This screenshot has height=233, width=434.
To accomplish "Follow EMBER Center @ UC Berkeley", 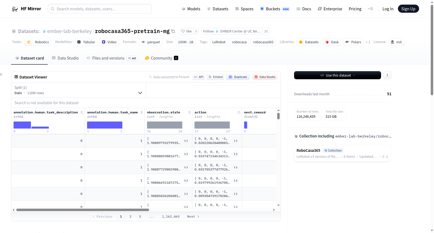I will click(x=232, y=31).
